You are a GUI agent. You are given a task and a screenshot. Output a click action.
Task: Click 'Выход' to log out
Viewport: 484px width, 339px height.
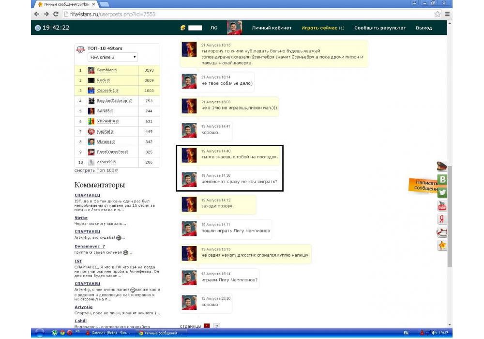coord(424,28)
